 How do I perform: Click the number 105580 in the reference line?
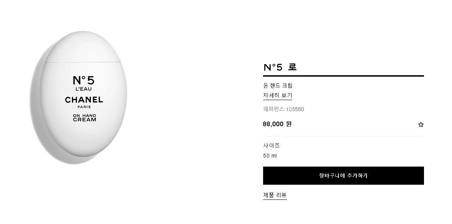coord(295,110)
